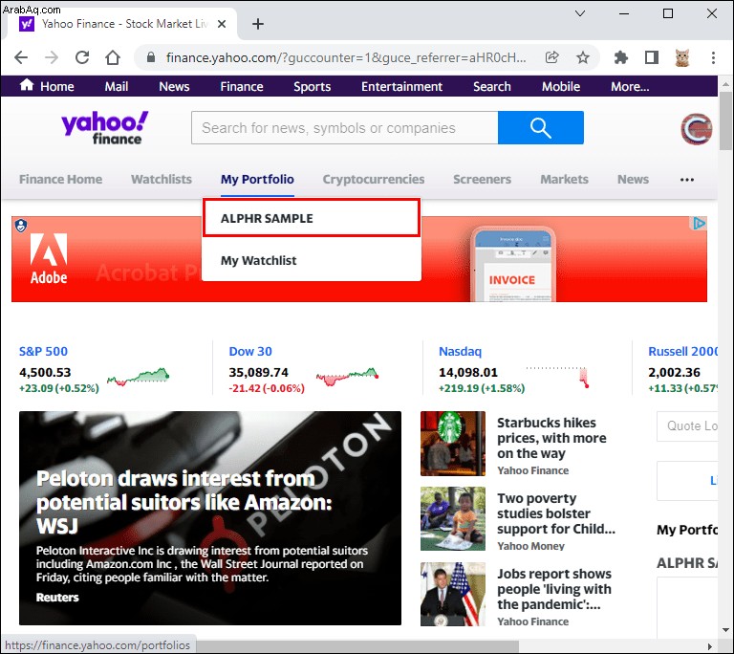Choose My Watchlist from the dropdown
The height and width of the screenshot is (654, 734).
[312, 260]
